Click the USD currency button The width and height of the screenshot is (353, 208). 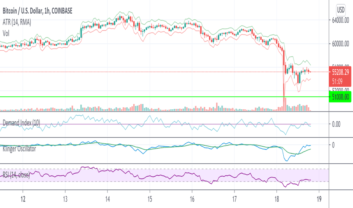tap(341, 10)
